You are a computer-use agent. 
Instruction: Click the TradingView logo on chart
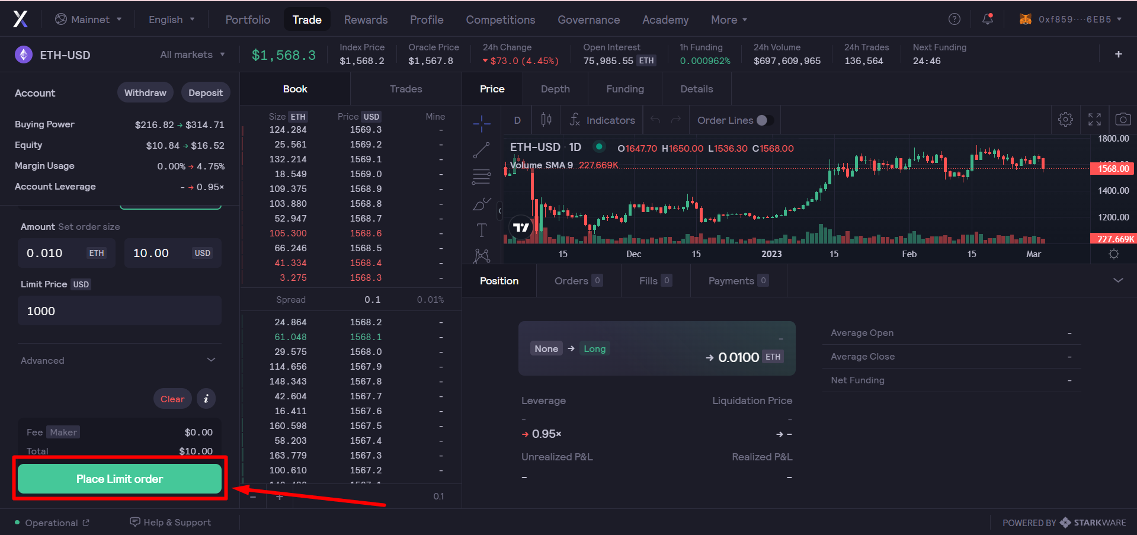coord(521,227)
